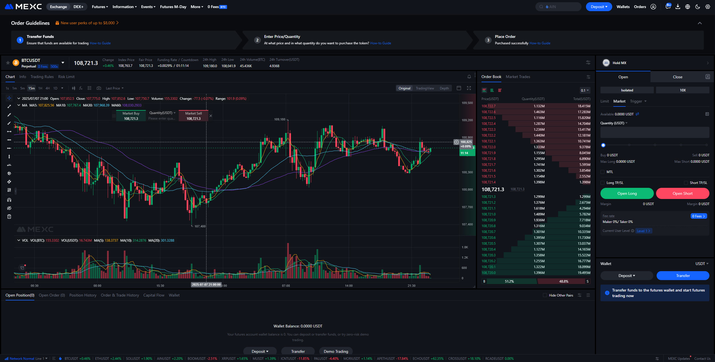Toggle the chart panel layout icon
Viewport: 715px width, 362px height.
459,88
